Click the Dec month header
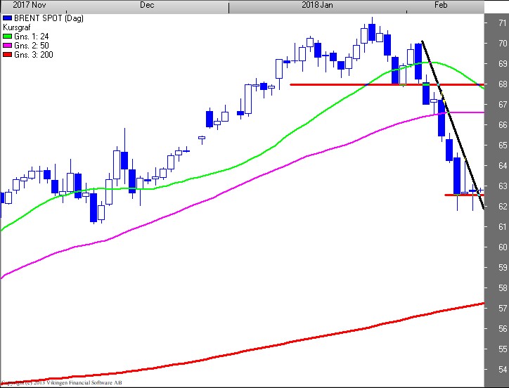Viewport: 509px width, 388px height. tap(147, 5)
